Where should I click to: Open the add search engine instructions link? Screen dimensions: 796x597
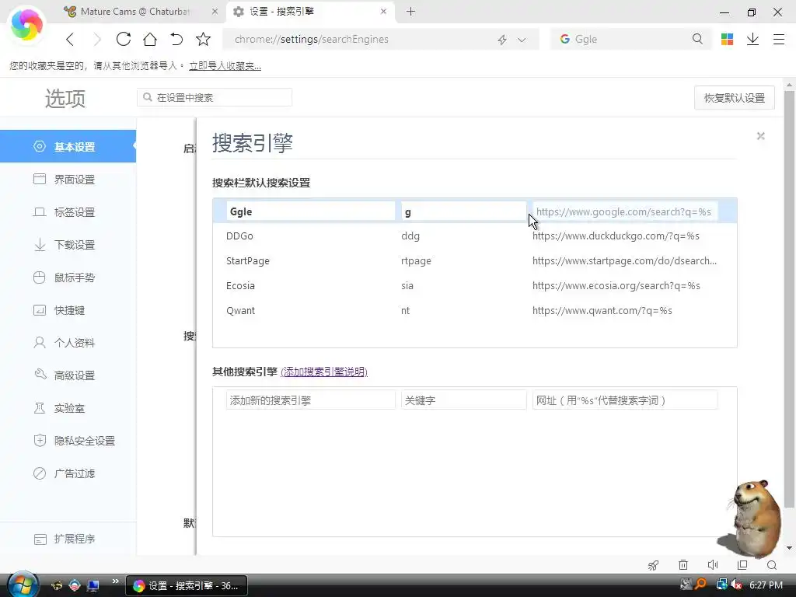(324, 372)
